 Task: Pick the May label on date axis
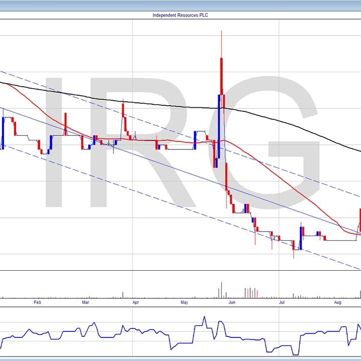[x=184, y=302]
